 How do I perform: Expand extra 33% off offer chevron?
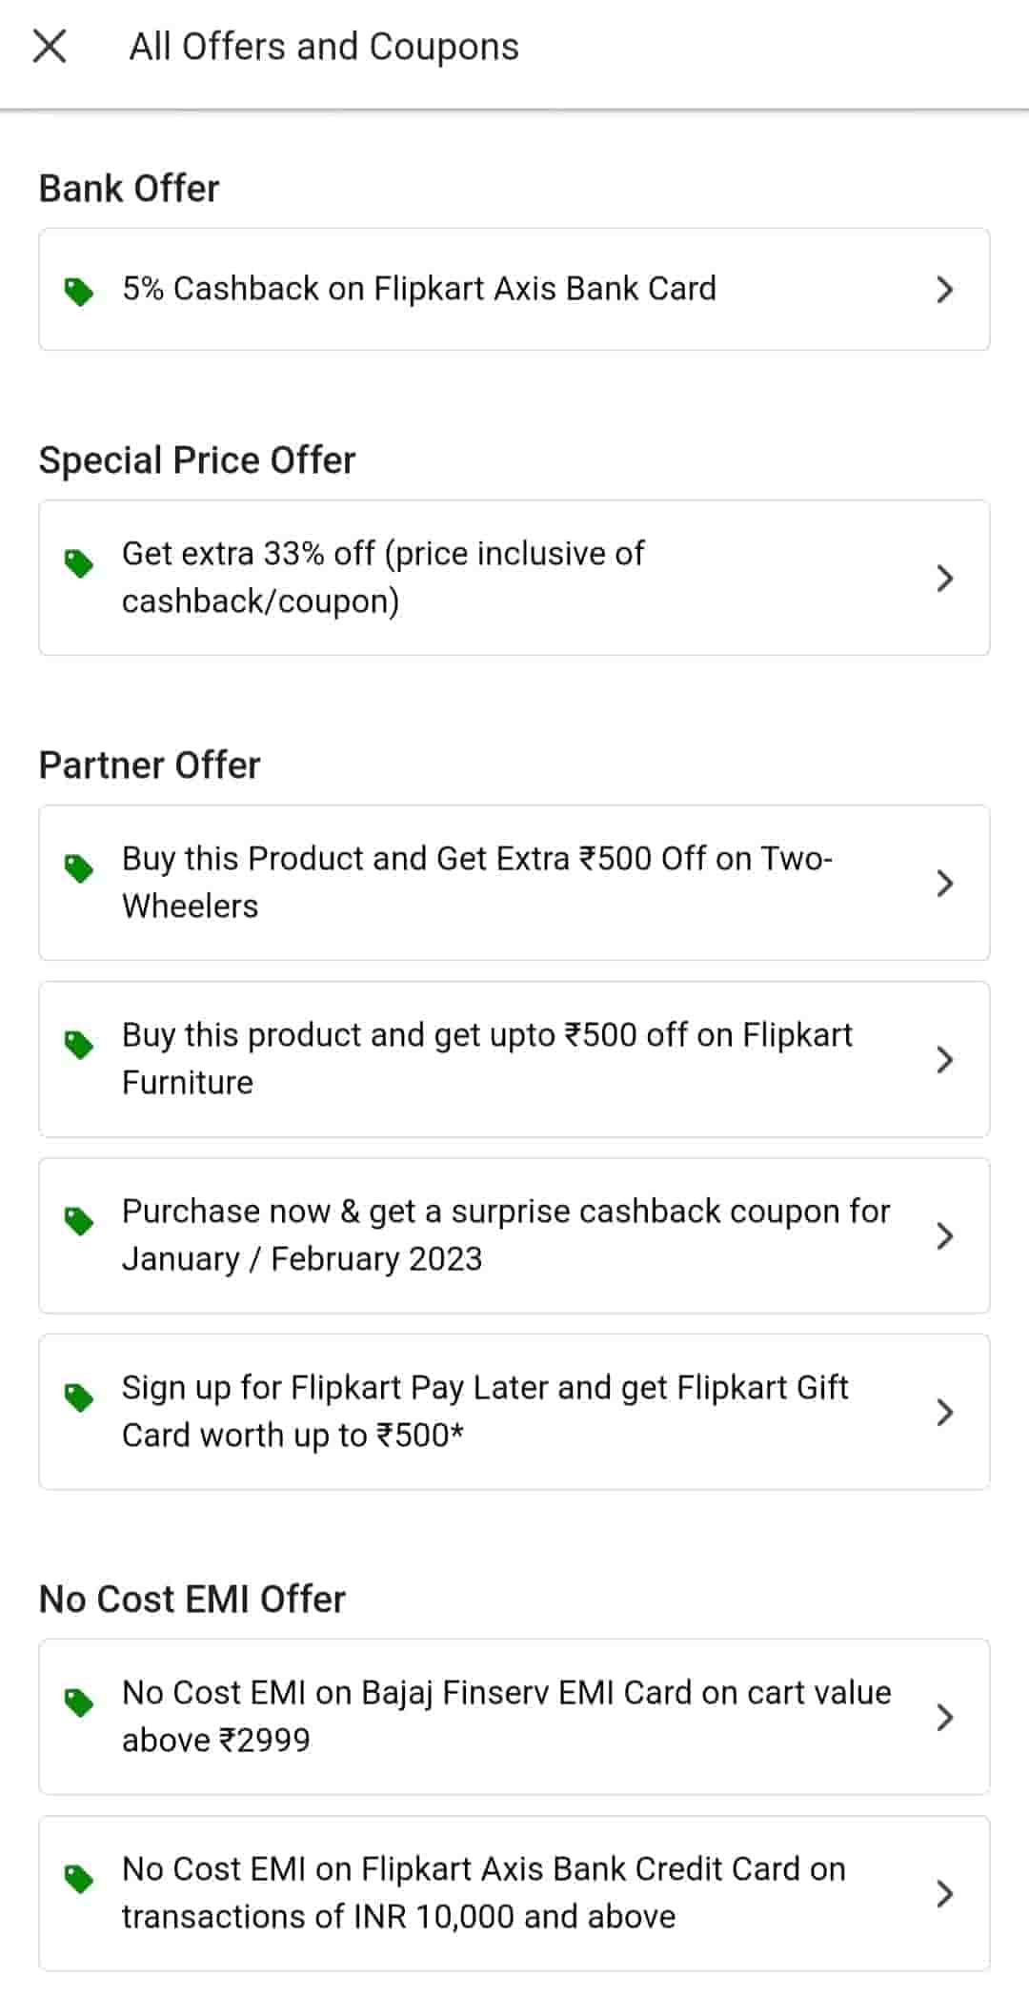(944, 578)
